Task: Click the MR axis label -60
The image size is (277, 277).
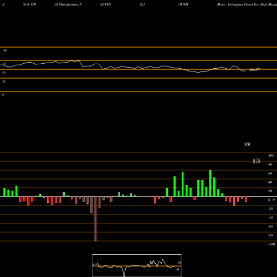Action: click(270, 227)
